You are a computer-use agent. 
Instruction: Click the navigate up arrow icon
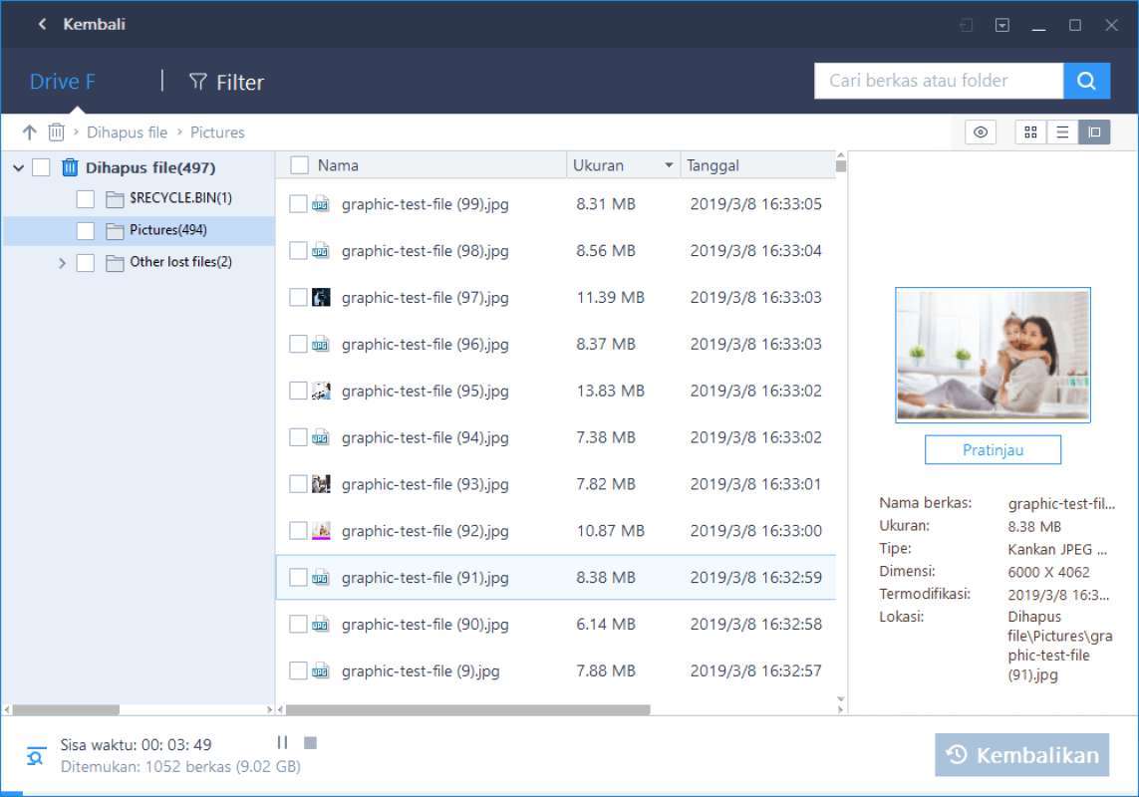[x=29, y=131]
